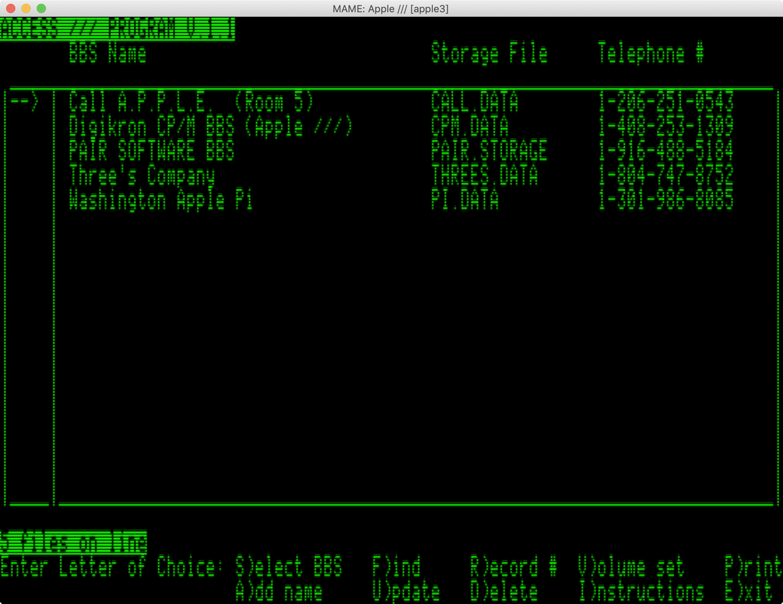
Task: Click telephone number 1-408-253-1309
Action: click(x=666, y=127)
